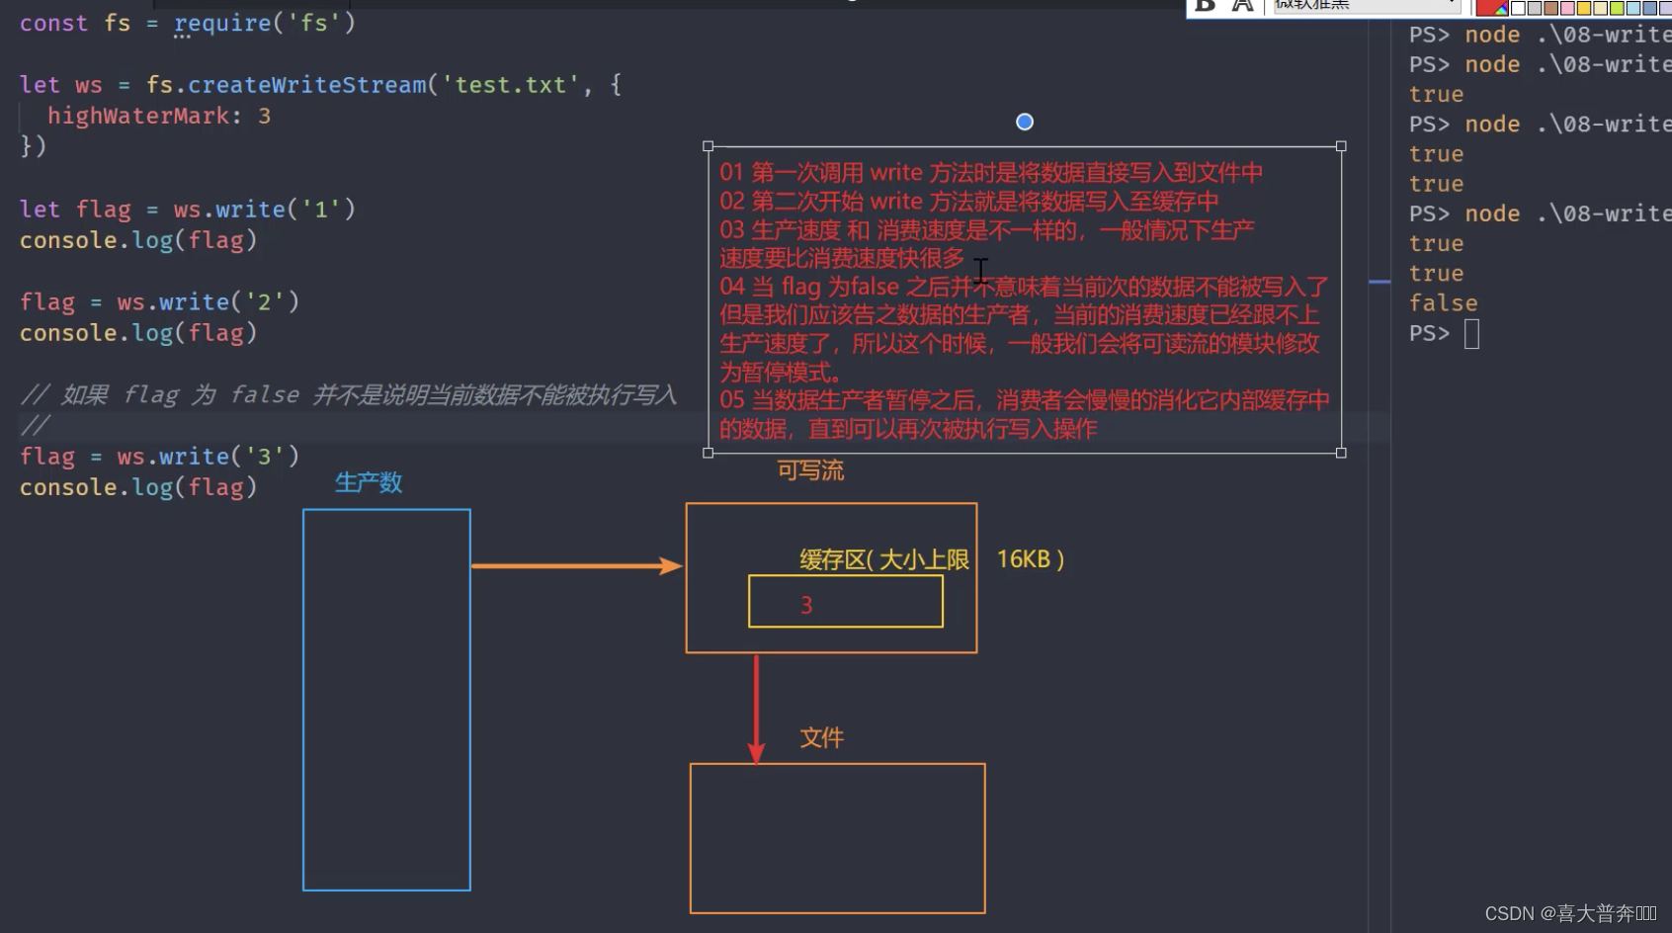Viewport: 1672px width, 933px height.
Task: Click the terminal prompt with the cursor box
Action: coord(1445,333)
